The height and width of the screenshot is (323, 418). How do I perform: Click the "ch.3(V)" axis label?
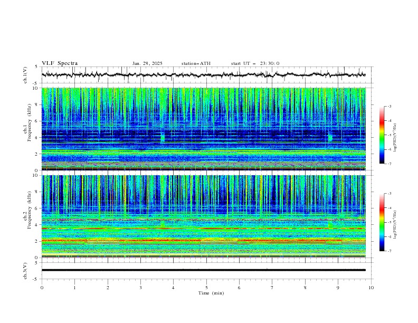(x=25, y=271)
